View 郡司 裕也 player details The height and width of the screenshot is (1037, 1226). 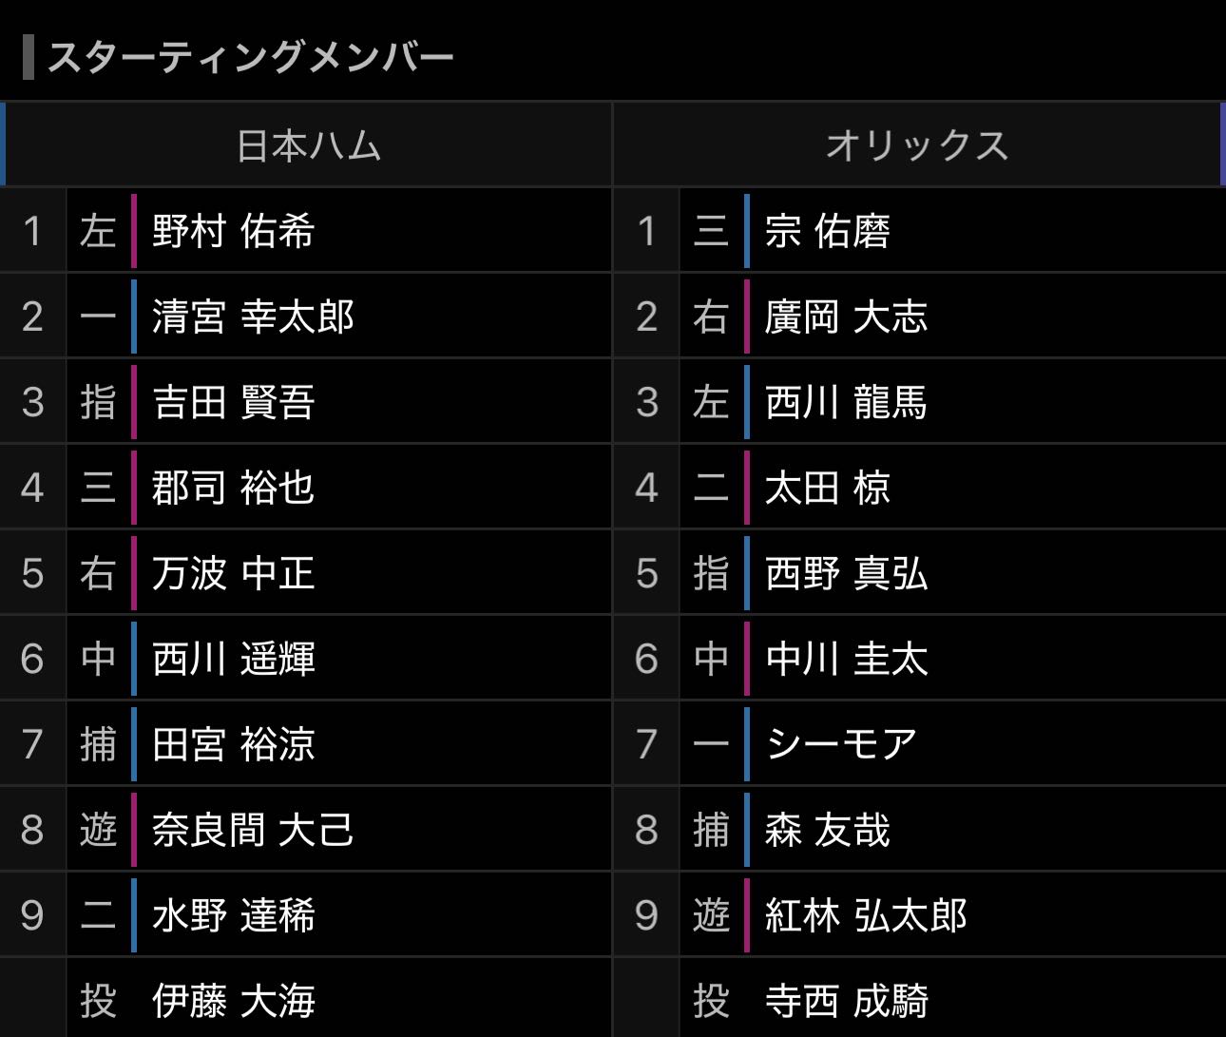click(233, 488)
